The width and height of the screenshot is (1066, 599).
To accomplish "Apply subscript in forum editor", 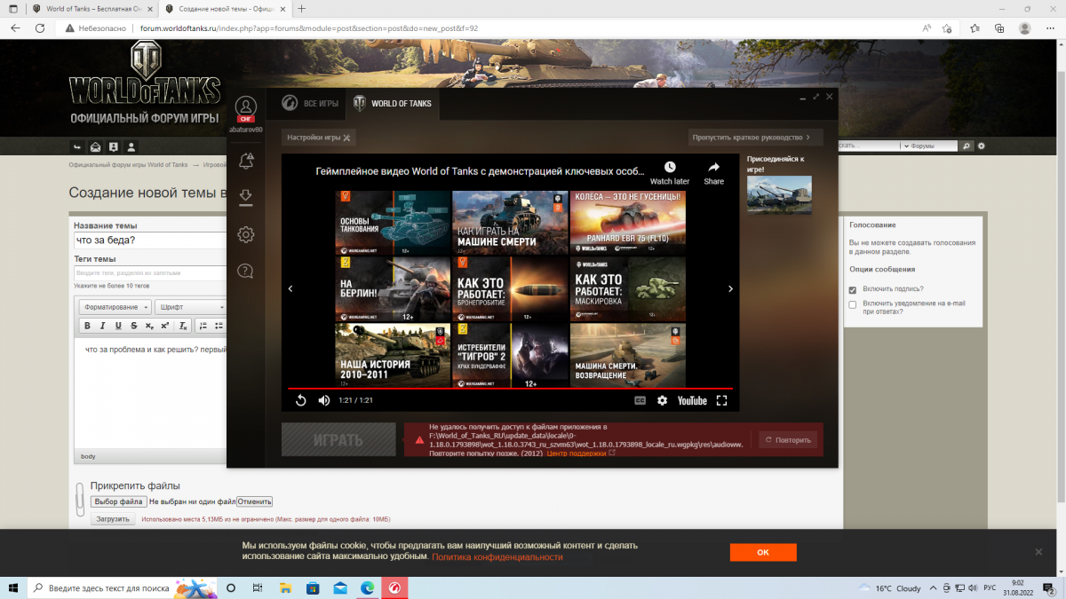I will click(x=149, y=327).
